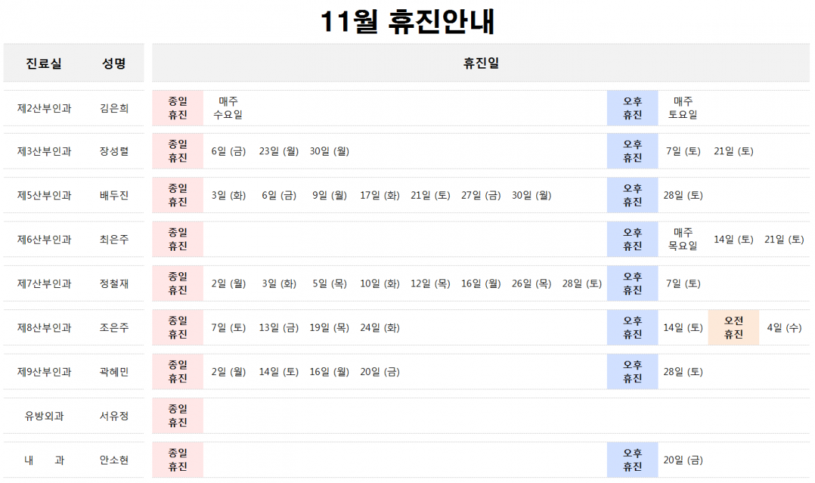Screen dimensions: 815x483
Task: Click the orange 오전 휴진 label
Action: pyautogui.click(x=733, y=328)
